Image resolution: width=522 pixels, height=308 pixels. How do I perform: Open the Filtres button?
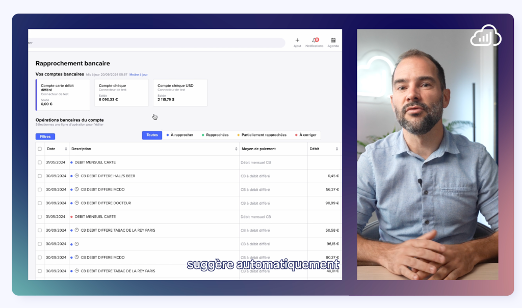click(45, 136)
